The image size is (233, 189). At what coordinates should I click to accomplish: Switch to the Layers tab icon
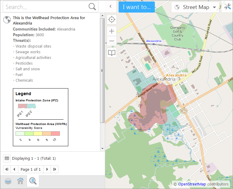coord(8,181)
